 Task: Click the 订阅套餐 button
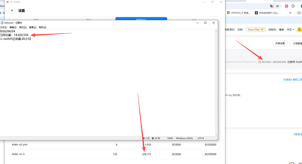[x=296, y=43]
